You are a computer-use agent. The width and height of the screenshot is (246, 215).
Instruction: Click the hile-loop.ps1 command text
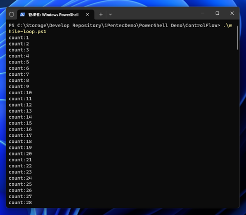(28, 32)
